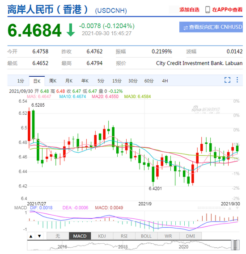
Task: Click the DIF: 0.0018 value label
Action: point(42,208)
